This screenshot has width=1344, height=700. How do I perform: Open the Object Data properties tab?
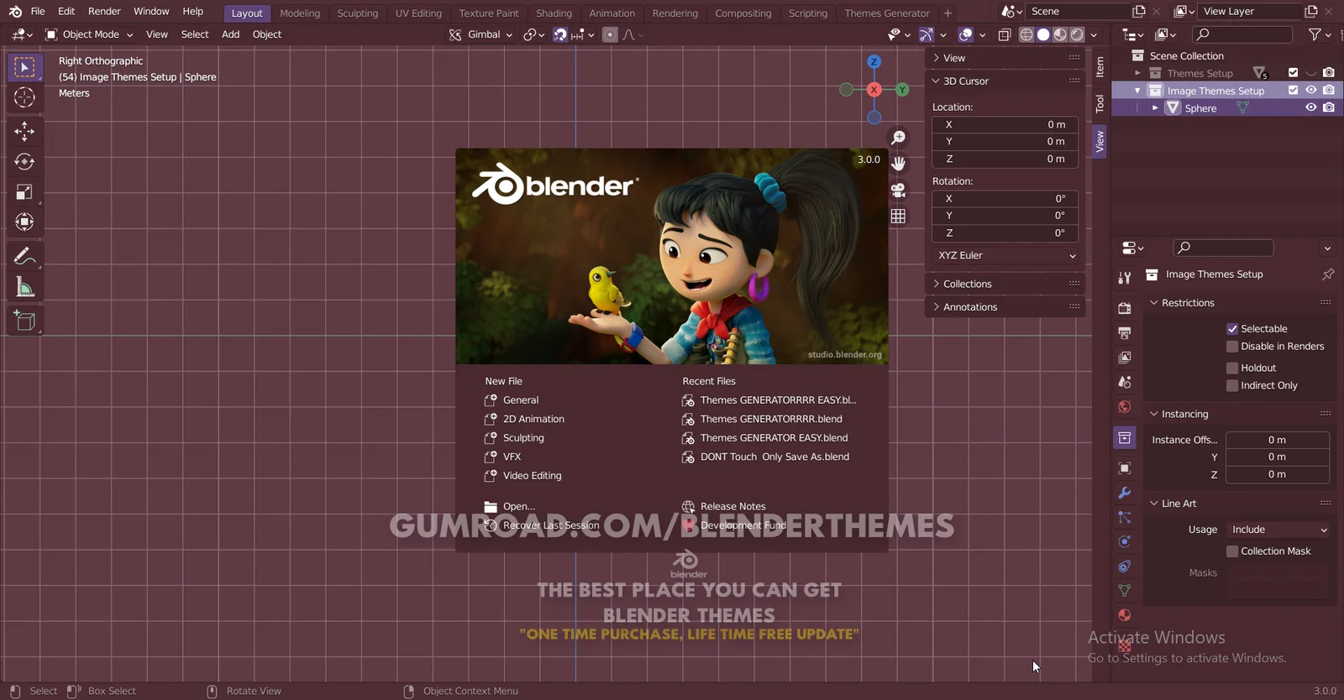coord(1125,591)
